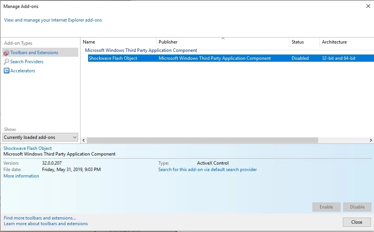Sort list by Architecture column header
Screen dimensions: 374x232
coord(334,42)
